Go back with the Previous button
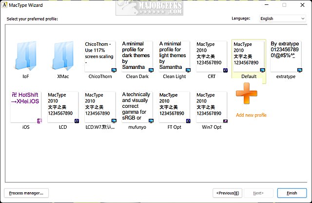 228,193
